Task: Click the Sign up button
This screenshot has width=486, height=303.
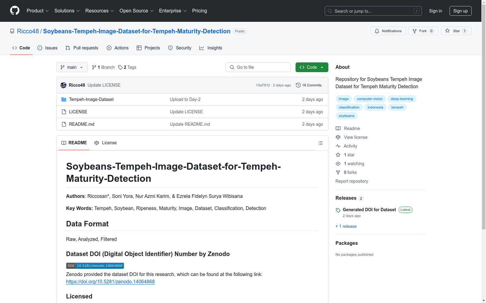Action: point(460,11)
